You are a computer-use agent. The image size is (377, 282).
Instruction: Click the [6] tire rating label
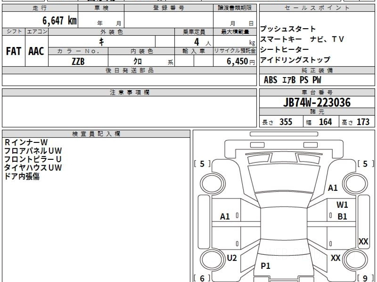point(202,278)
